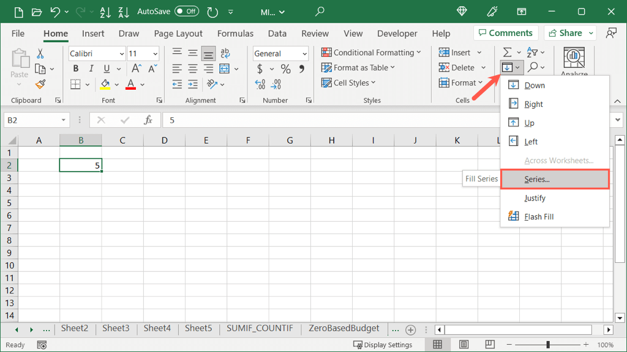Open the Formulas ribbon tab
Screen dimensions: 627x352
pyautogui.click(x=235, y=34)
